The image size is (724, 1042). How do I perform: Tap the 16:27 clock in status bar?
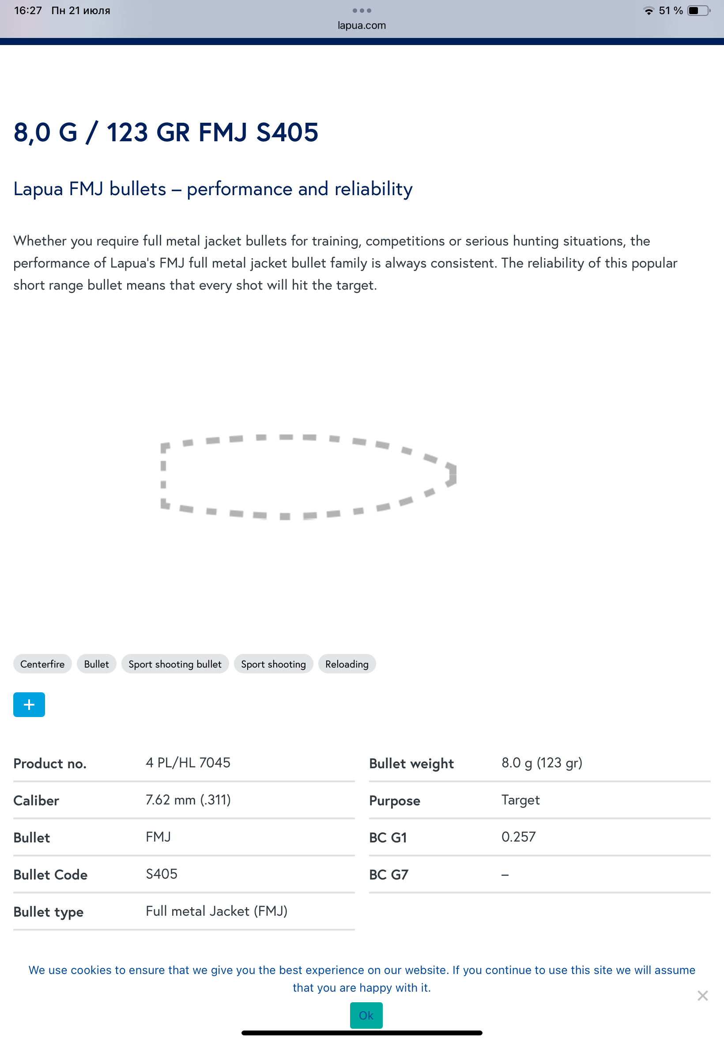28,11
